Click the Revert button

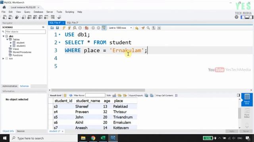pyautogui.click(x=246, y=131)
